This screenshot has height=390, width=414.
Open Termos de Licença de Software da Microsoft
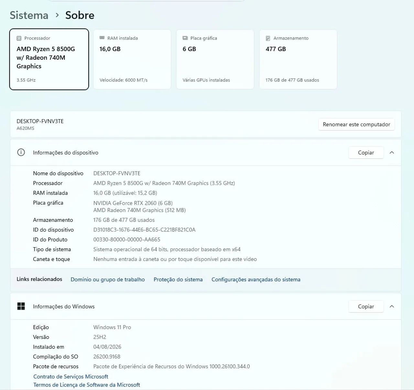(87, 385)
